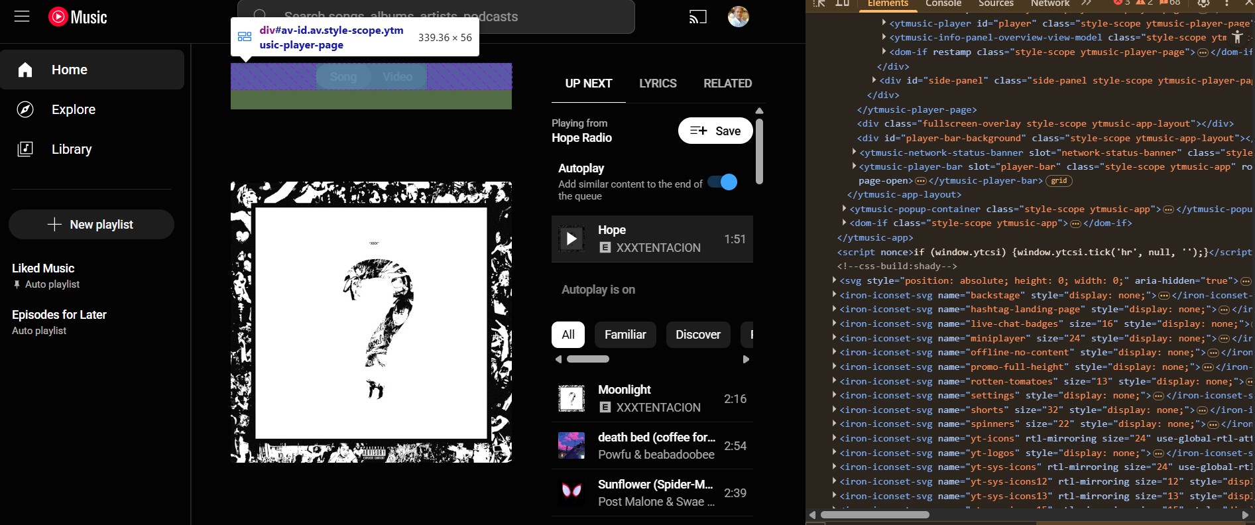
Task: Select the Familiar filter chip
Action: click(x=625, y=335)
